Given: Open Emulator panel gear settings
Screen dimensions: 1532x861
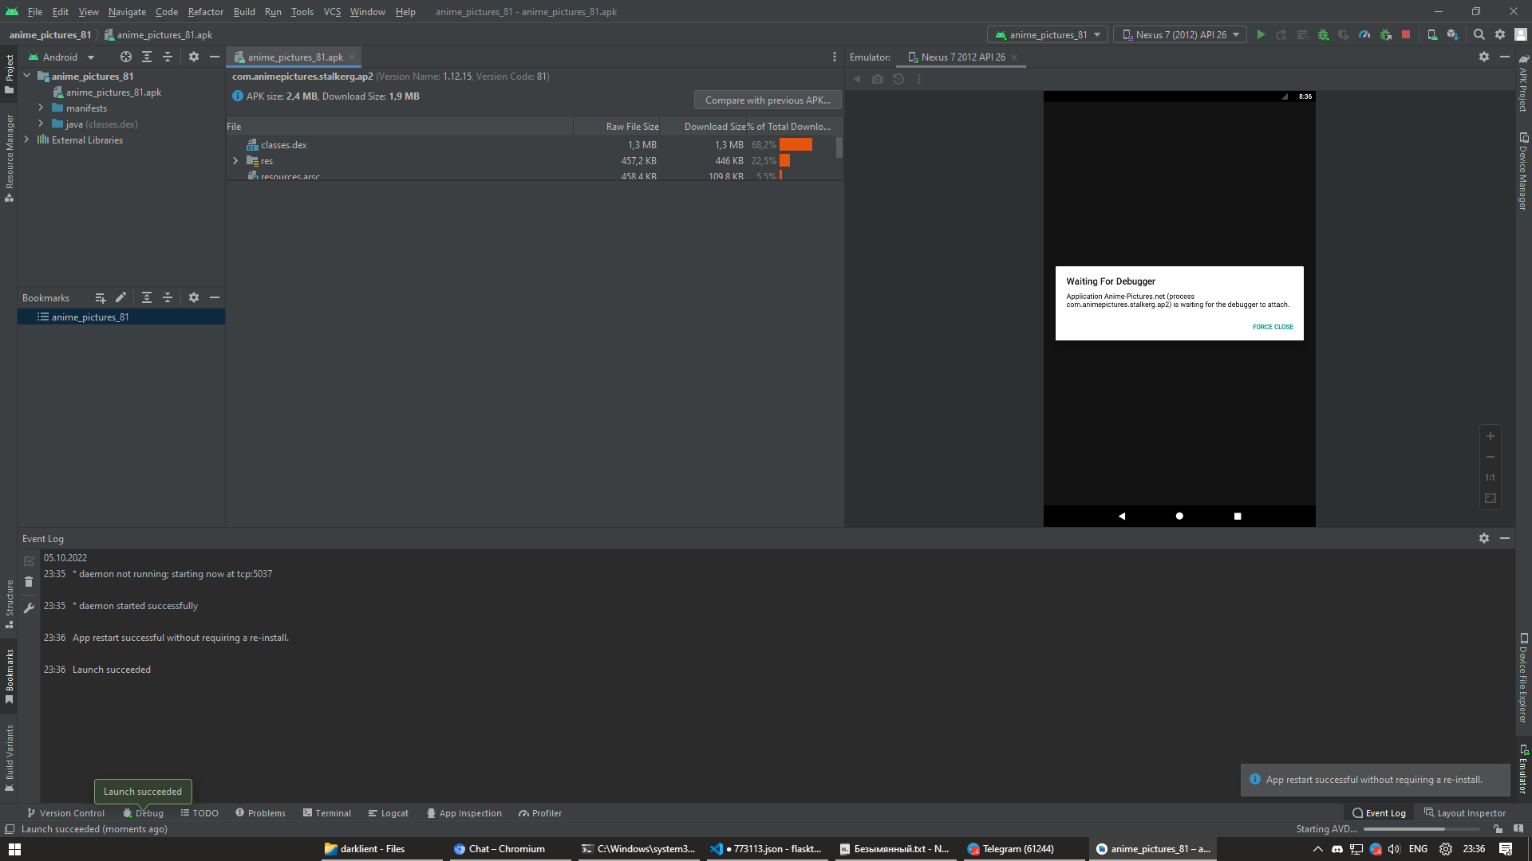Looking at the screenshot, I should tap(1484, 57).
